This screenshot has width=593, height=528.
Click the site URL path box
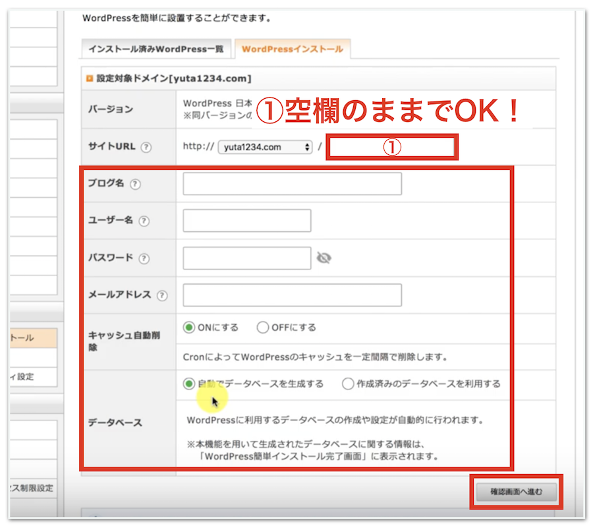point(392,148)
